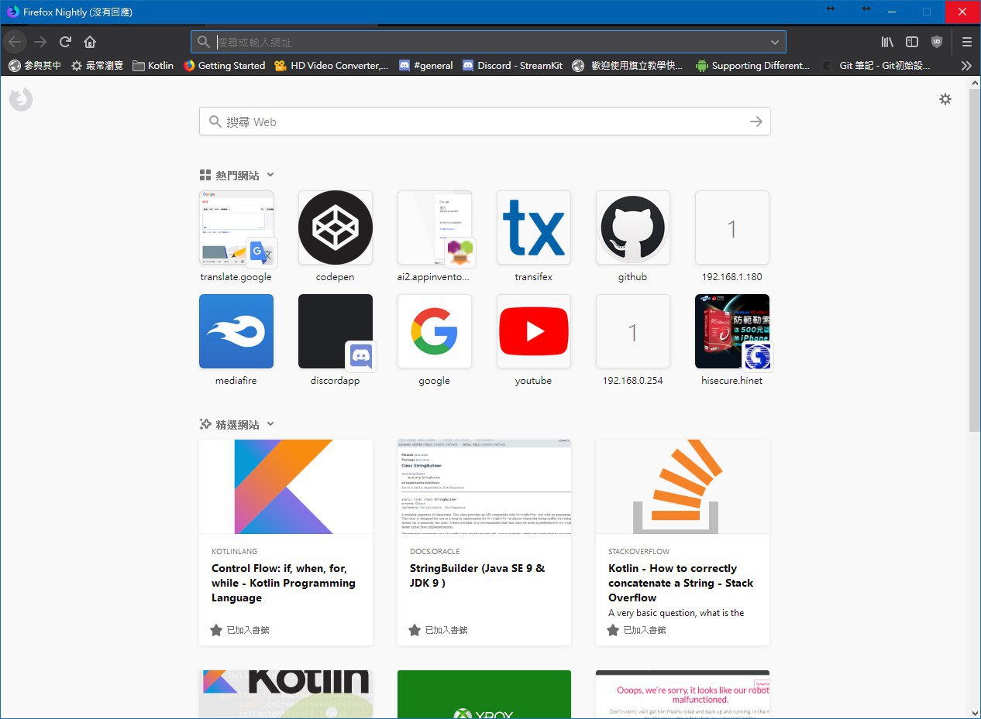Click the Home icon in toolbar
981x719 pixels.
click(90, 42)
